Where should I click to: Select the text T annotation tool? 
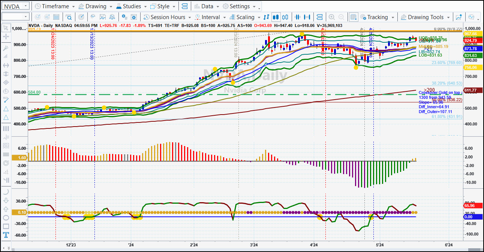6,235
